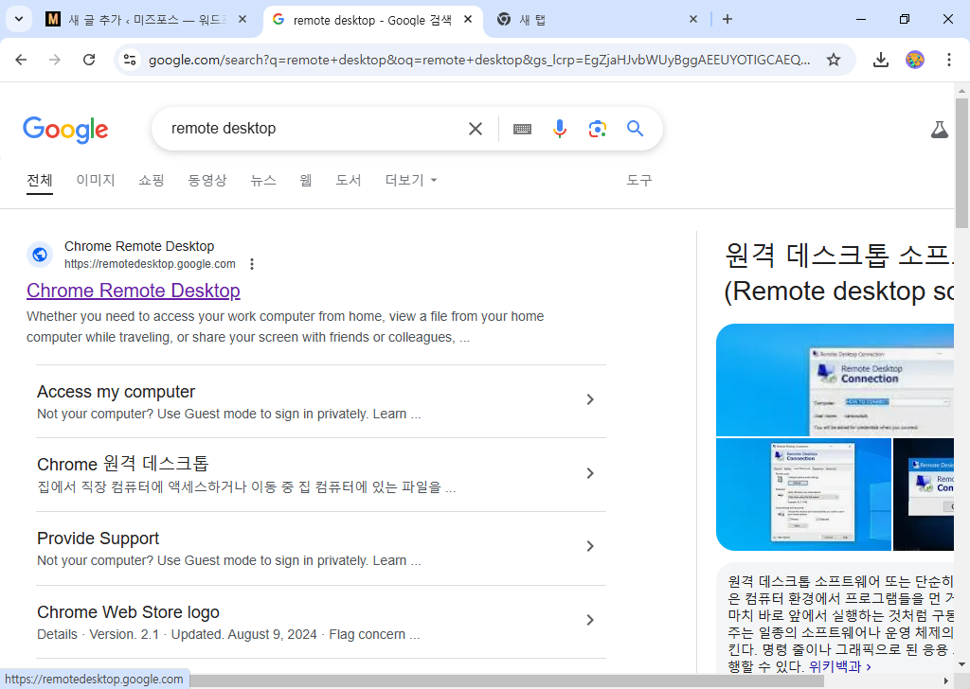
Task: Open the 도구 search tools
Action: pos(639,180)
